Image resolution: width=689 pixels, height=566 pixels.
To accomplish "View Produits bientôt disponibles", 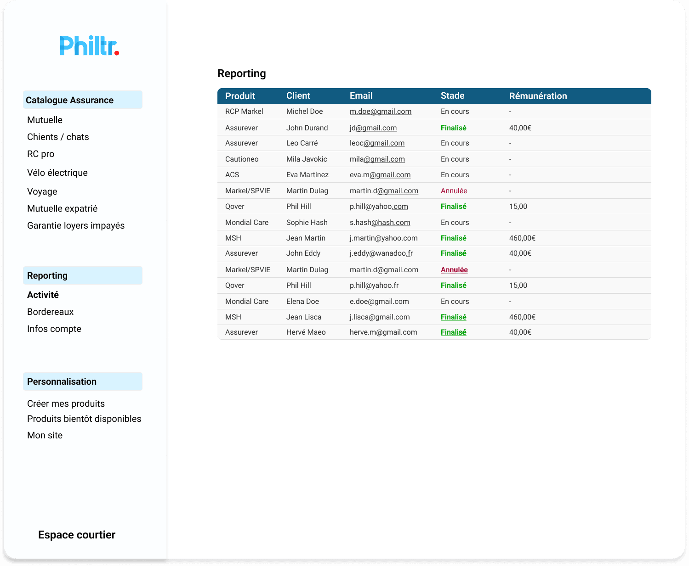I will pos(84,419).
